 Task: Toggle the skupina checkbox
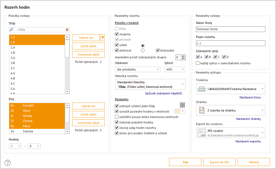tap(116, 34)
